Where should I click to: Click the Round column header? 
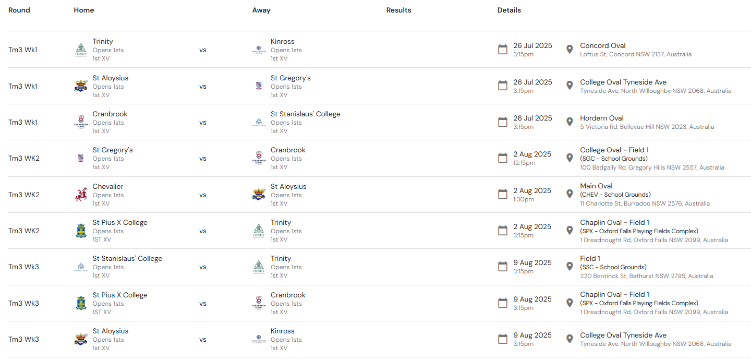(x=19, y=10)
